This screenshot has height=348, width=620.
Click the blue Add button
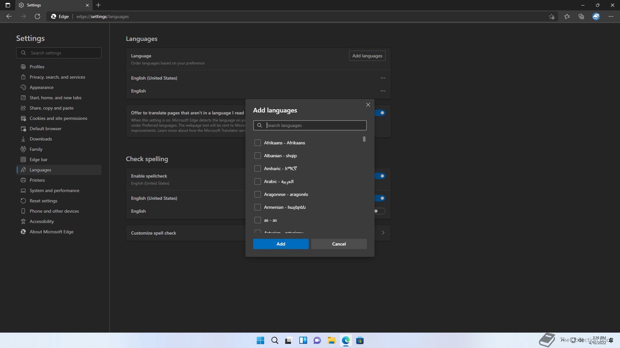coord(281,244)
